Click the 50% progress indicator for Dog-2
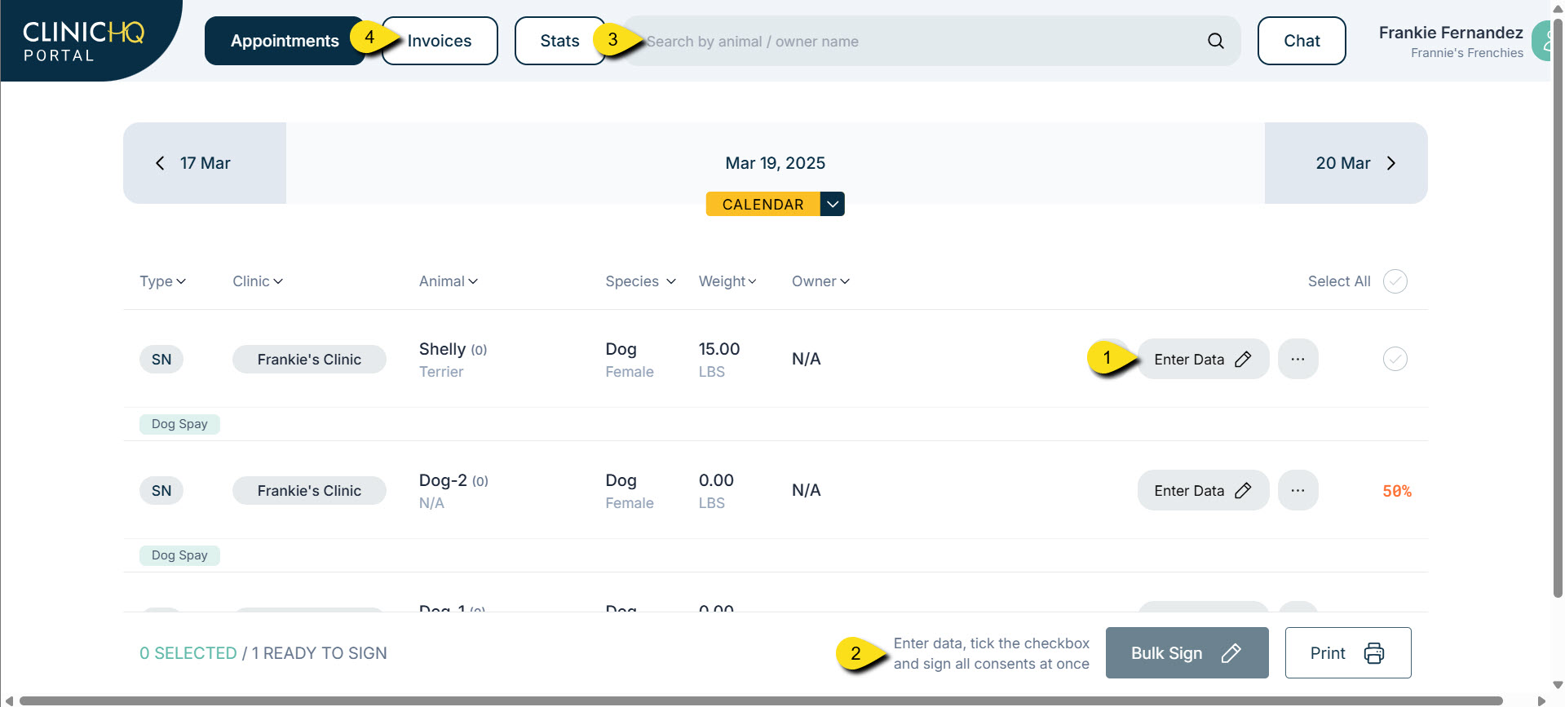This screenshot has height=707, width=1565. click(1396, 491)
